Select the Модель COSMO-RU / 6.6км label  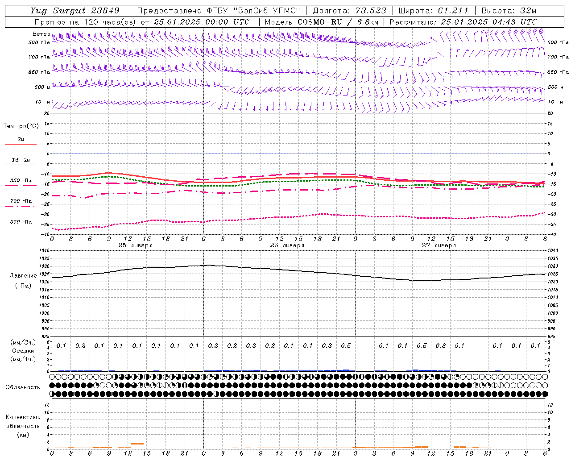click(x=322, y=22)
